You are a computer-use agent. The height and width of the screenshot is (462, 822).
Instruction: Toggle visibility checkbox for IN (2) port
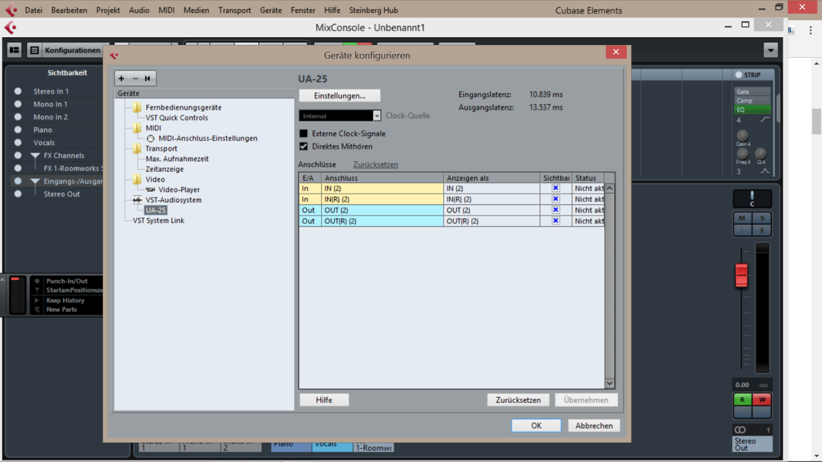555,188
